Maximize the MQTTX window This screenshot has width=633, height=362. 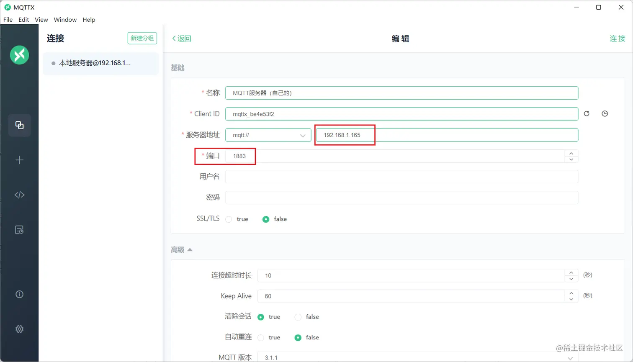tap(599, 7)
